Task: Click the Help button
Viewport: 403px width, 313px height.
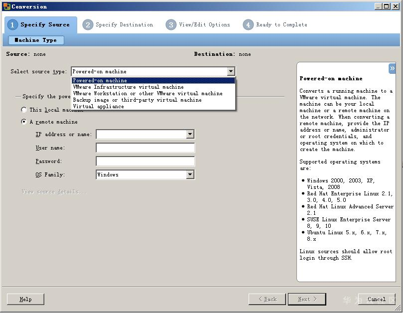Action: click(25, 299)
